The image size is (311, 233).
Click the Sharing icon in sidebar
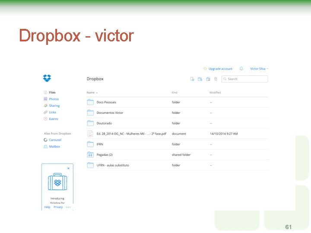[x=45, y=106]
